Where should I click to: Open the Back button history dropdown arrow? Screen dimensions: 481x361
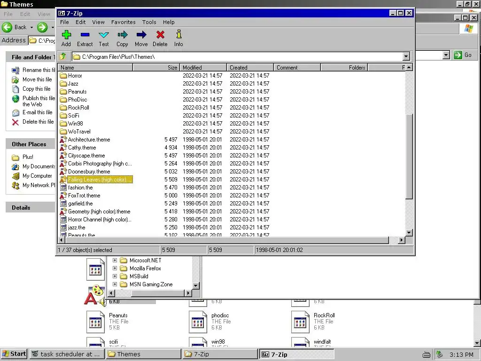pyautogui.click(x=31, y=27)
